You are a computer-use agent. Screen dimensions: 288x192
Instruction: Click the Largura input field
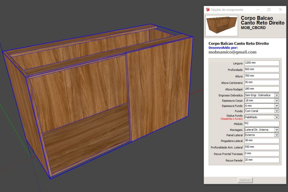click(262, 63)
